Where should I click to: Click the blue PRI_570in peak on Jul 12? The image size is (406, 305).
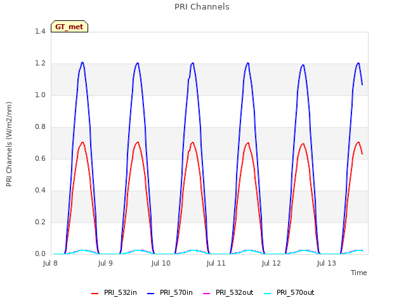(303, 65)
